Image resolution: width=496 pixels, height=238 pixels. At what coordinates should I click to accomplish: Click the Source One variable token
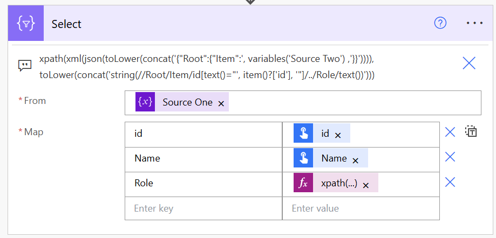tap(187, 102)
